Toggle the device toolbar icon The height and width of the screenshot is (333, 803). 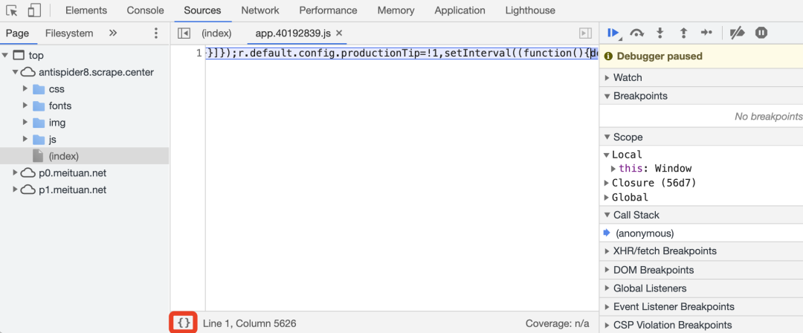coord(34,10)
